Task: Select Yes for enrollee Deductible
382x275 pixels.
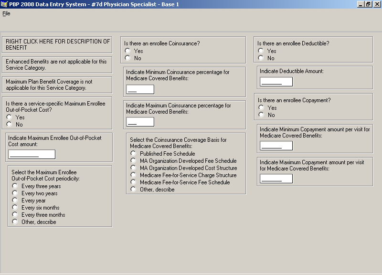Action: coord(261,51)
